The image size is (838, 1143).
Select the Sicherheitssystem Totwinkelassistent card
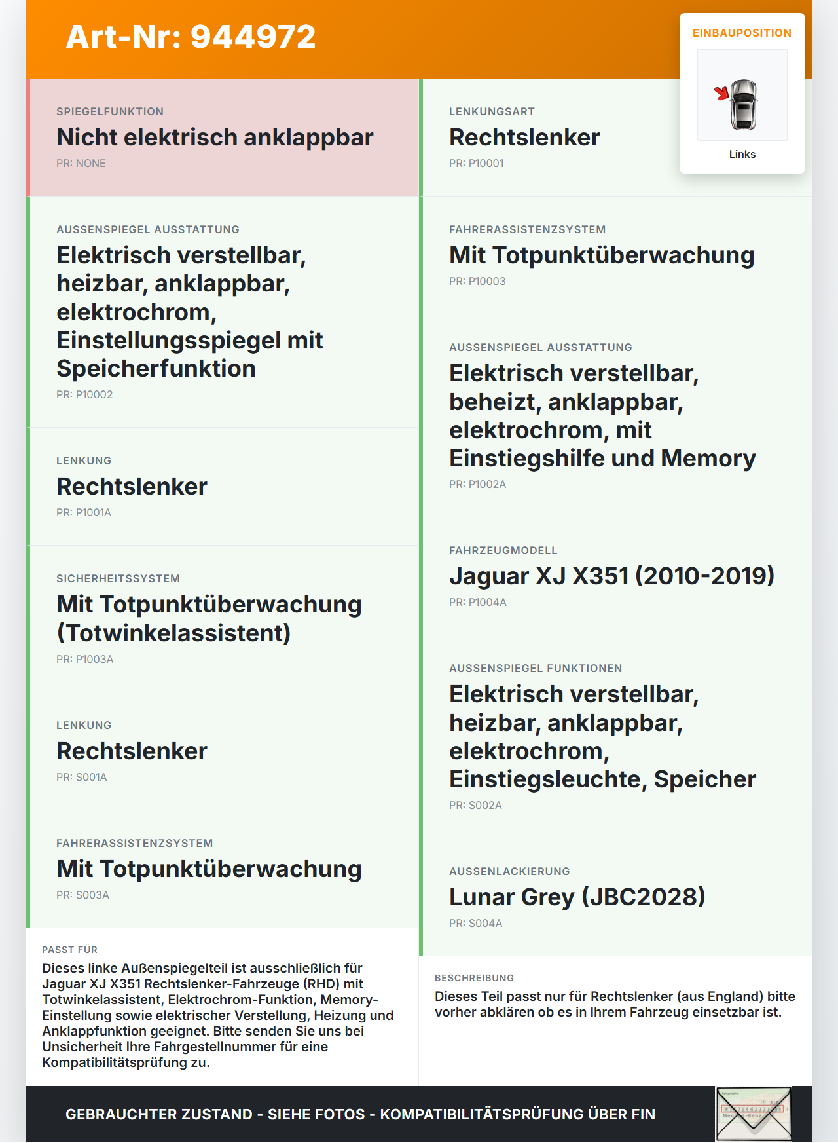click(x=223, y=619)
